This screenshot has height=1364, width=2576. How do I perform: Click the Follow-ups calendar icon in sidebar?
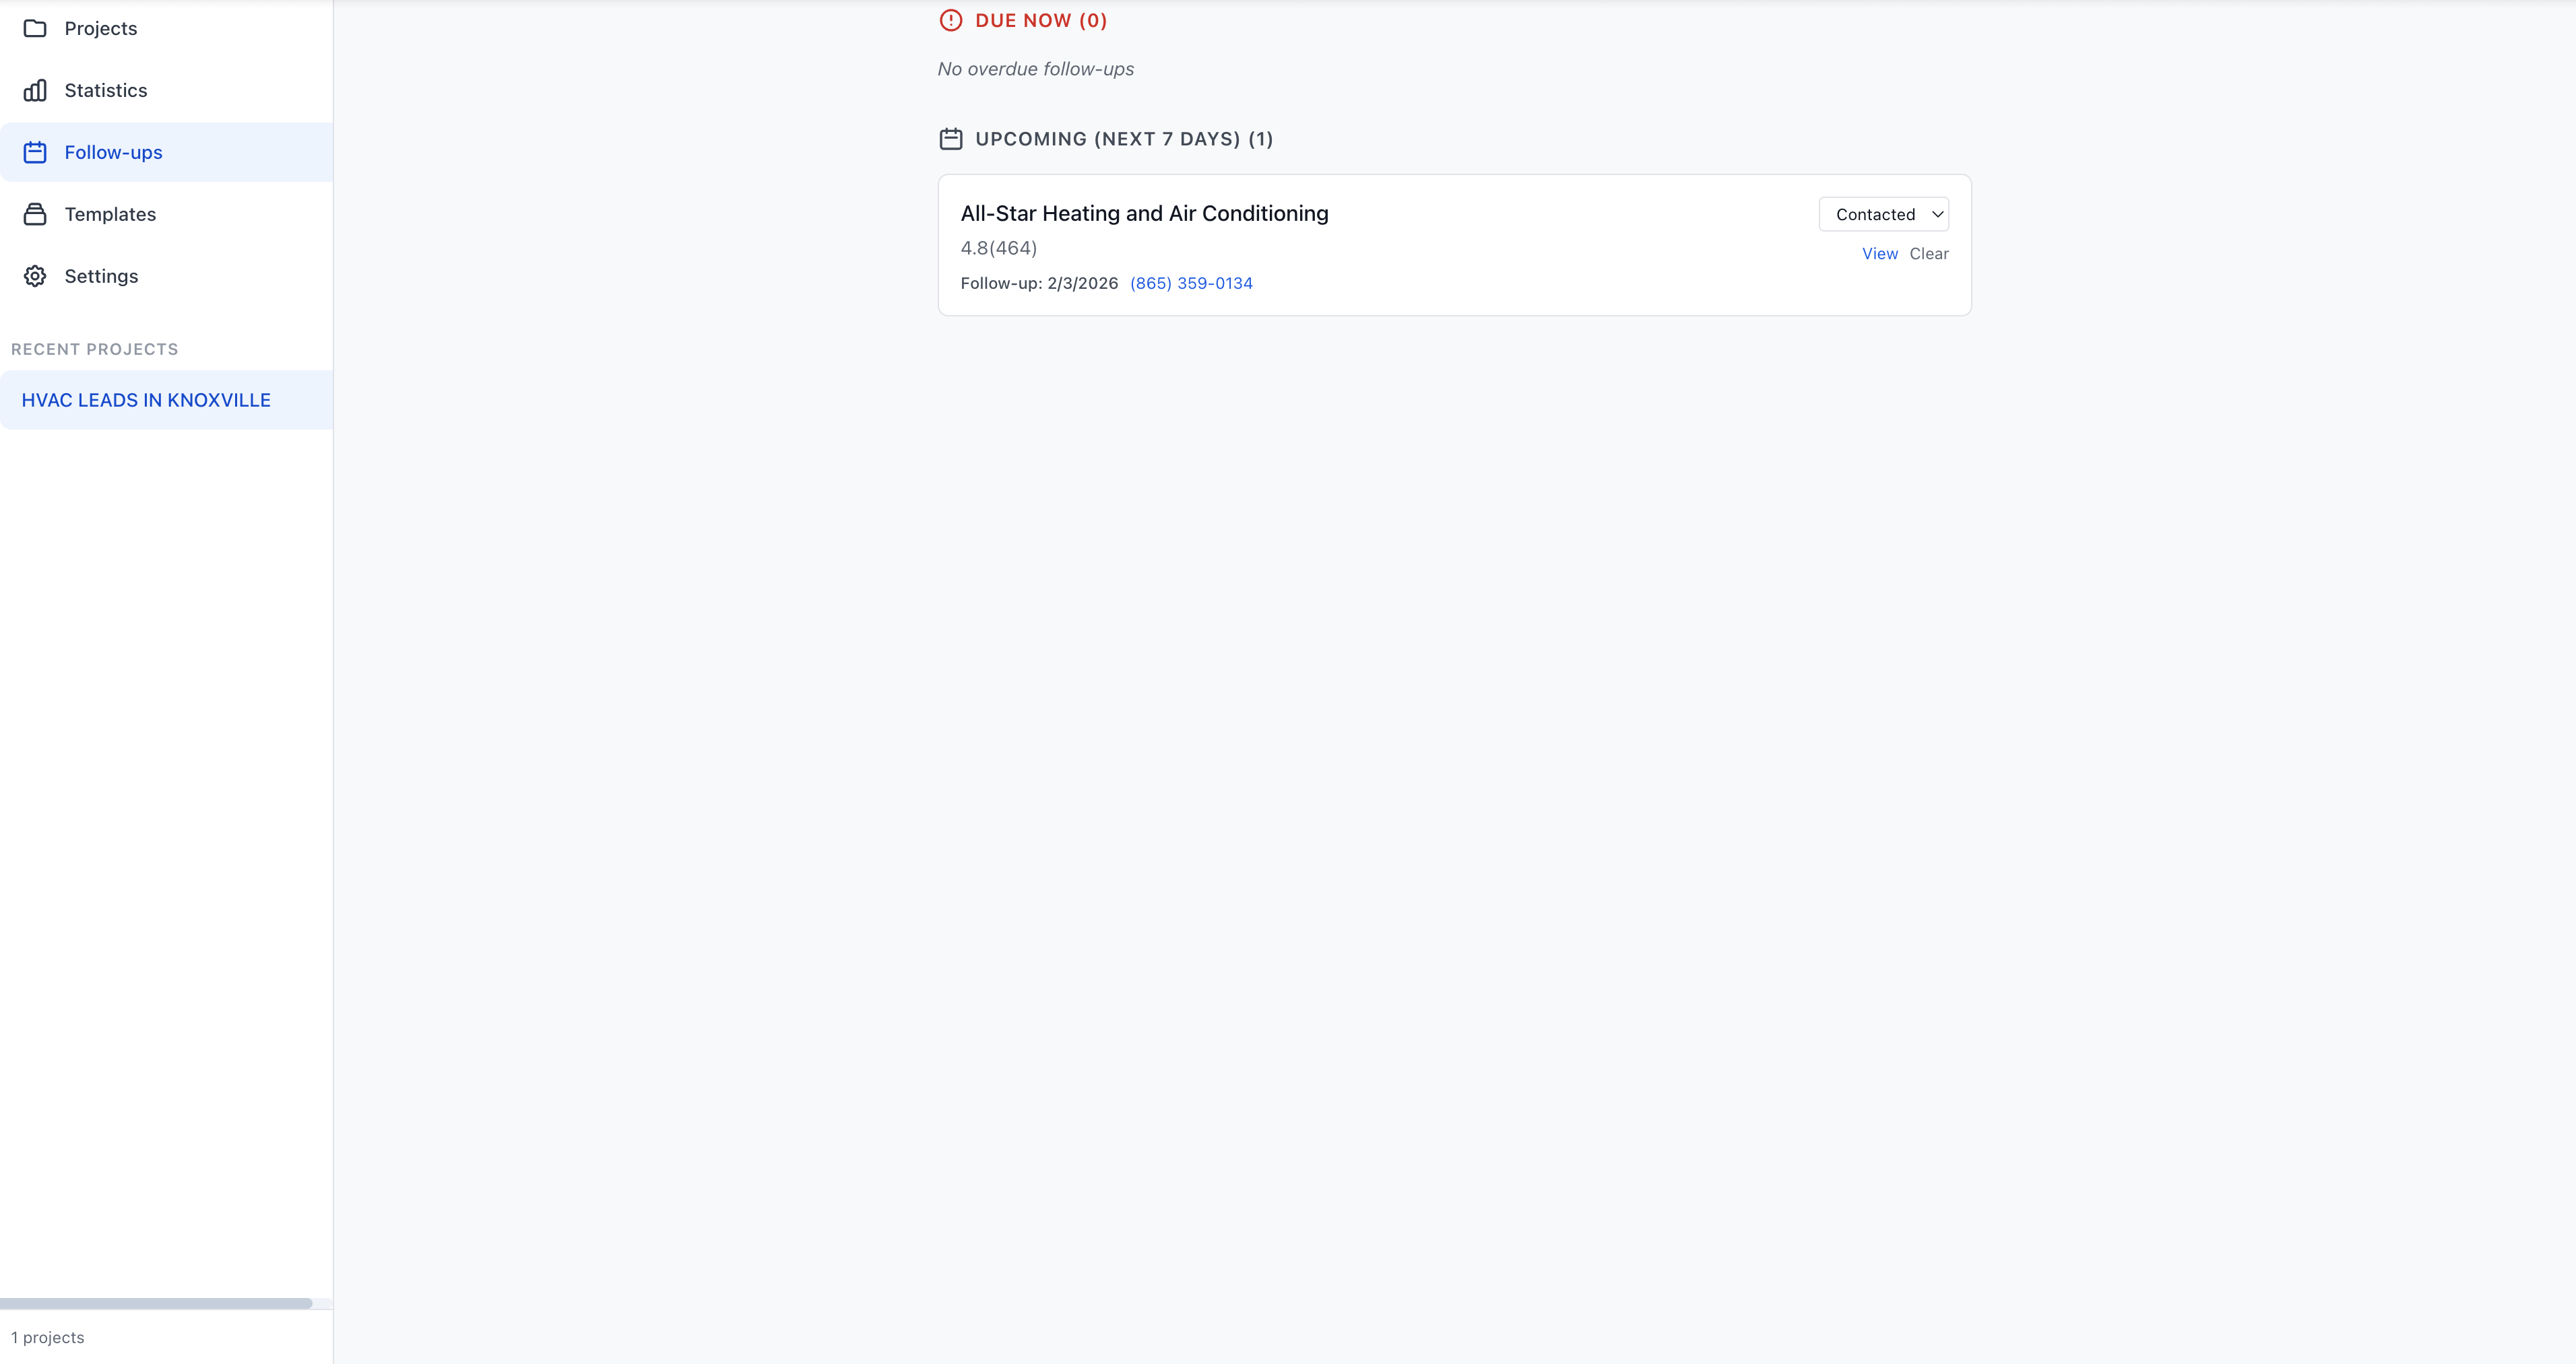click(x=35, y=153)
